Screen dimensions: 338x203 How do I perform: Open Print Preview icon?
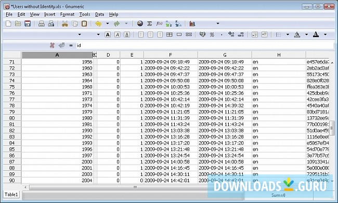point(51,23)
